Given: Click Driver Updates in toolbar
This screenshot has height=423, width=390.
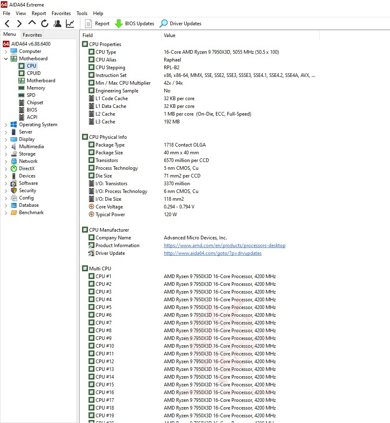Looking at the screenshot, I should point(180,24).
